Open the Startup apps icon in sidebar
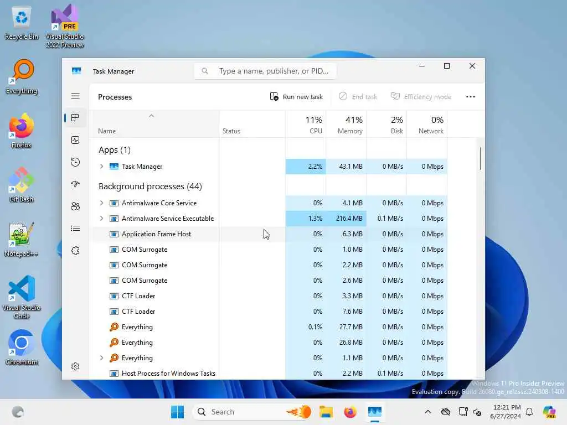567x425 pixels. tap(75, 184)
